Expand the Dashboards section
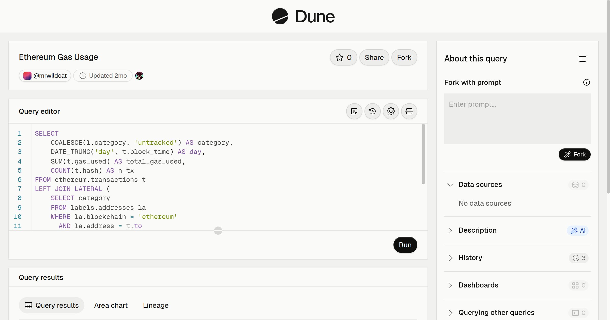610x320 pixels. click(x=450, y=285)
